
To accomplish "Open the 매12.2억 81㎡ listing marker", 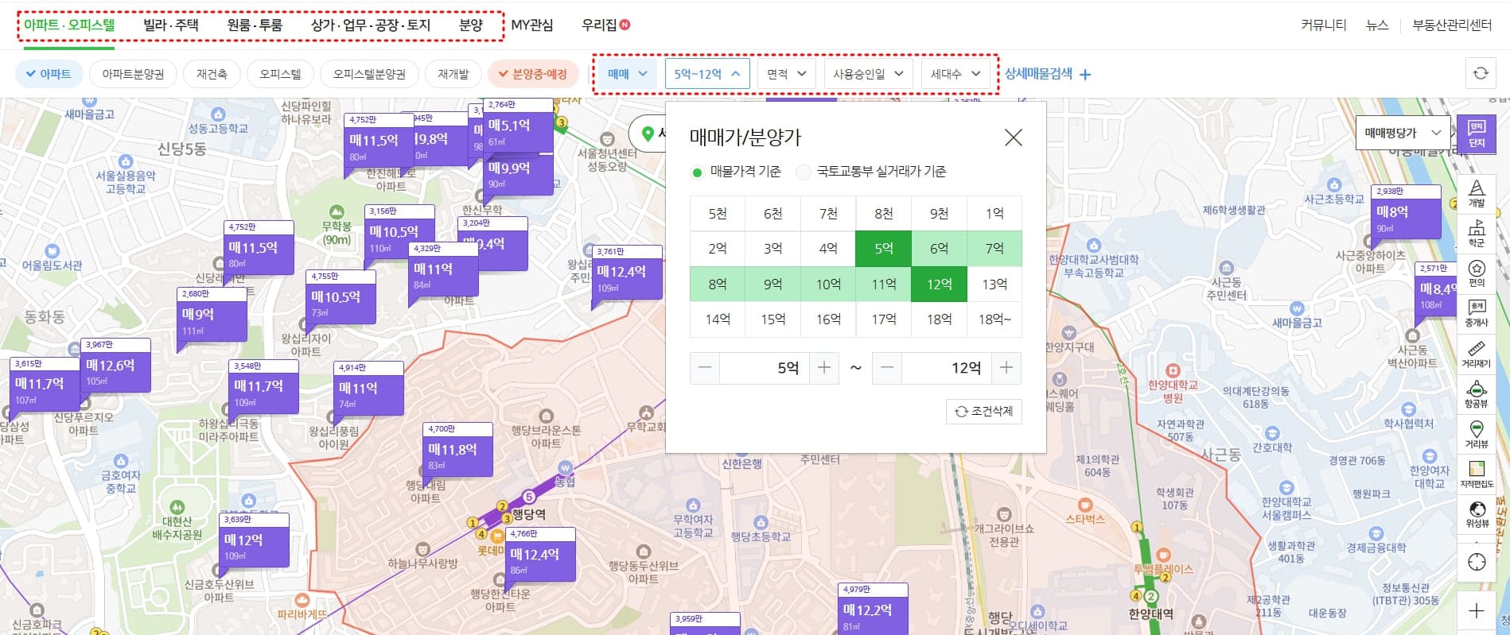I will click(874, 610).
